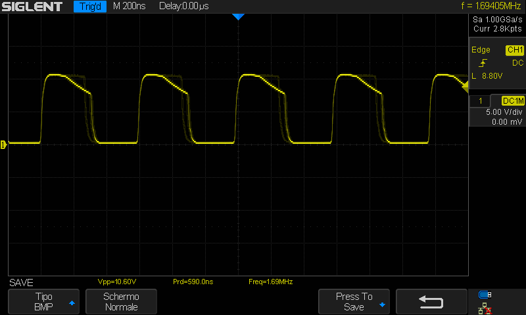Image resolution: width=526 pixels, height=315 pixels.
Task: Click the rising edge slope icon
Action: tap(483, 63)
